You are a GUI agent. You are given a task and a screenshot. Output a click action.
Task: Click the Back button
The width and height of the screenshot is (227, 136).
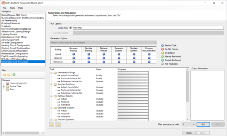(189, 133)
